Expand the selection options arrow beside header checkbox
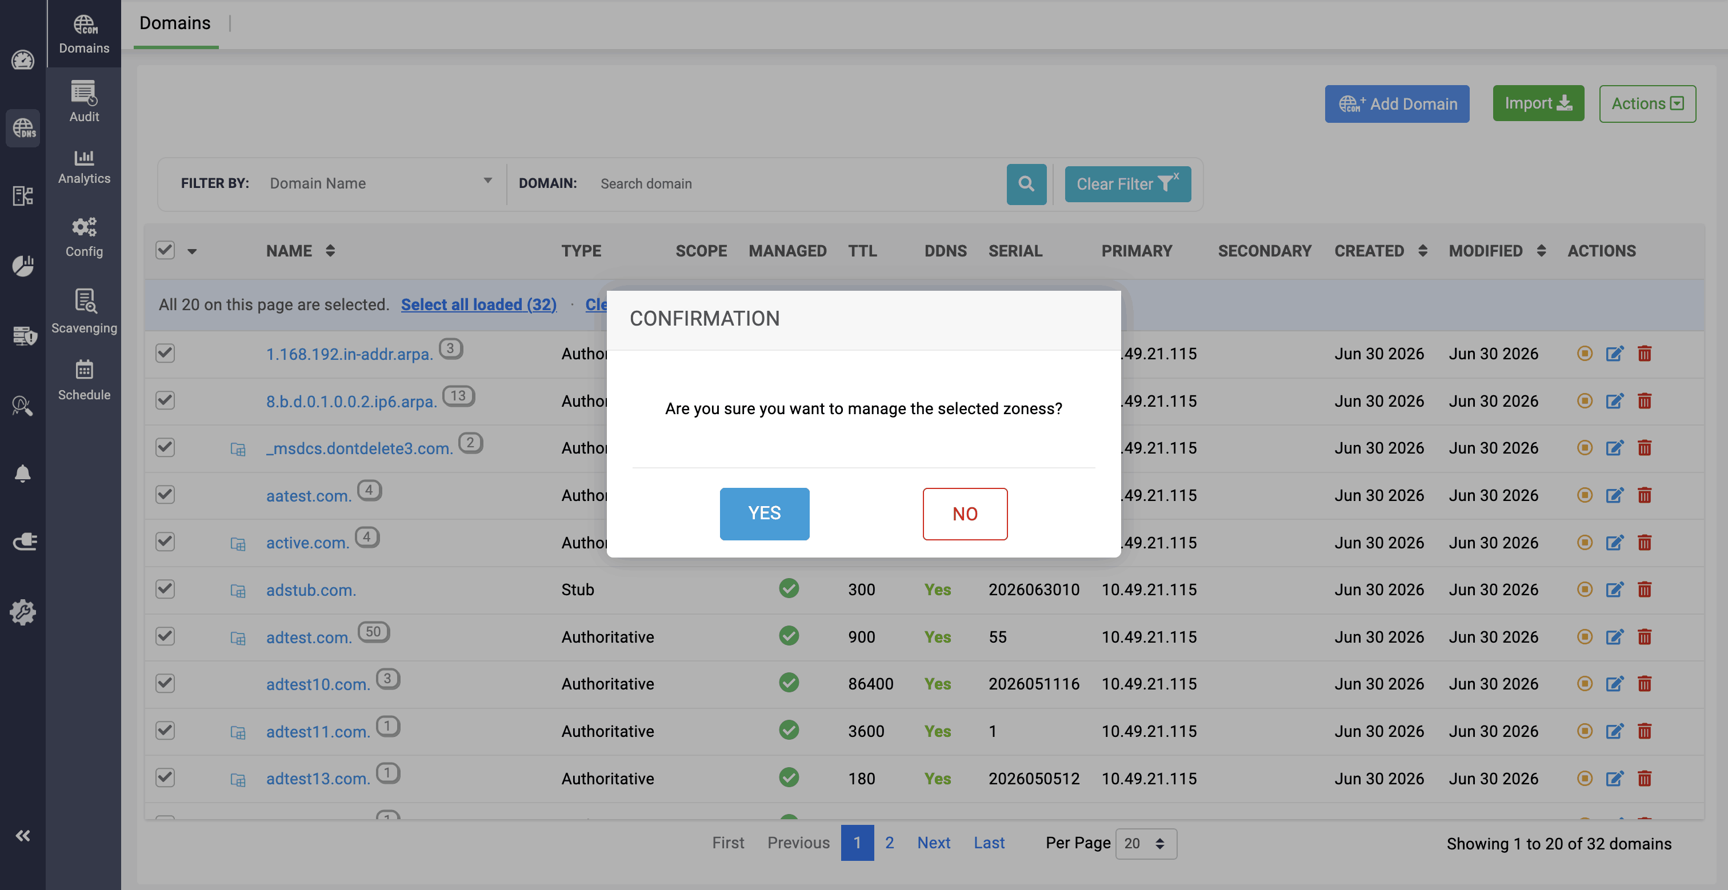The height and width of the screenshot is (890, 1728). coord(192,251)
